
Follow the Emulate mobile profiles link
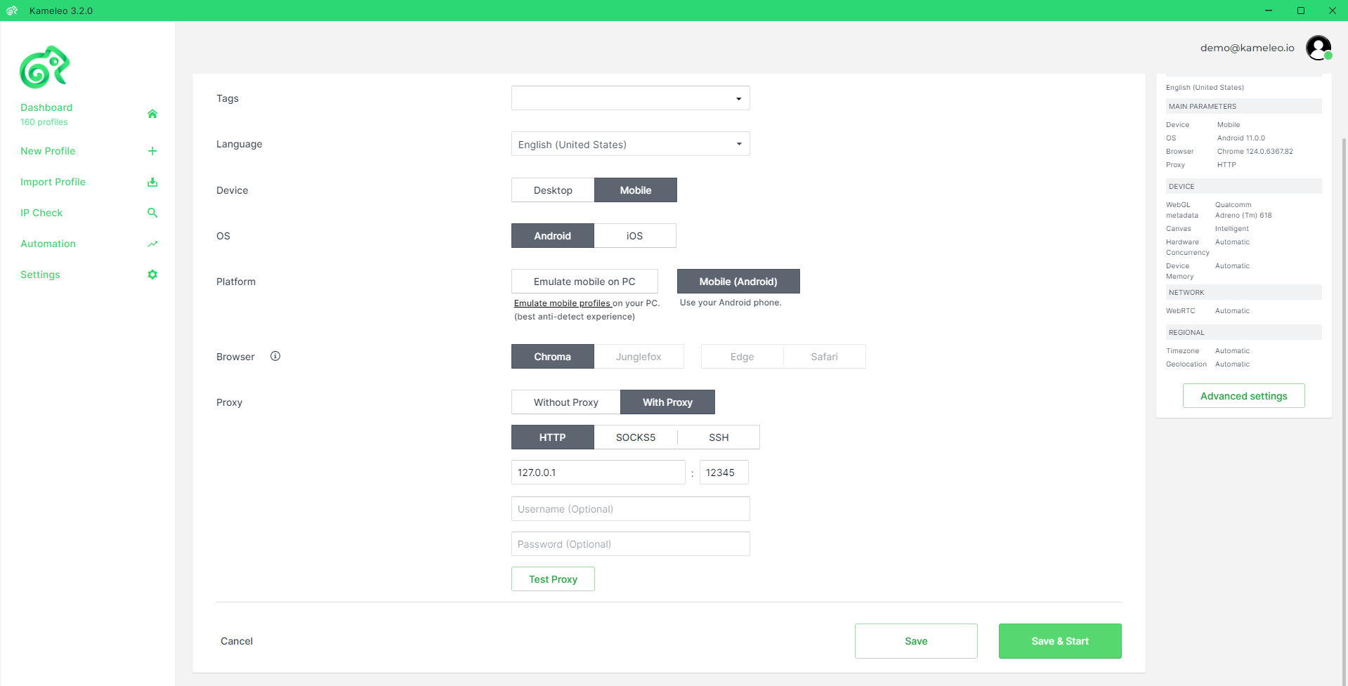point(563,303)
